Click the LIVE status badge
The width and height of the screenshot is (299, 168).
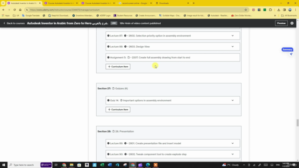tap(114, 23)
